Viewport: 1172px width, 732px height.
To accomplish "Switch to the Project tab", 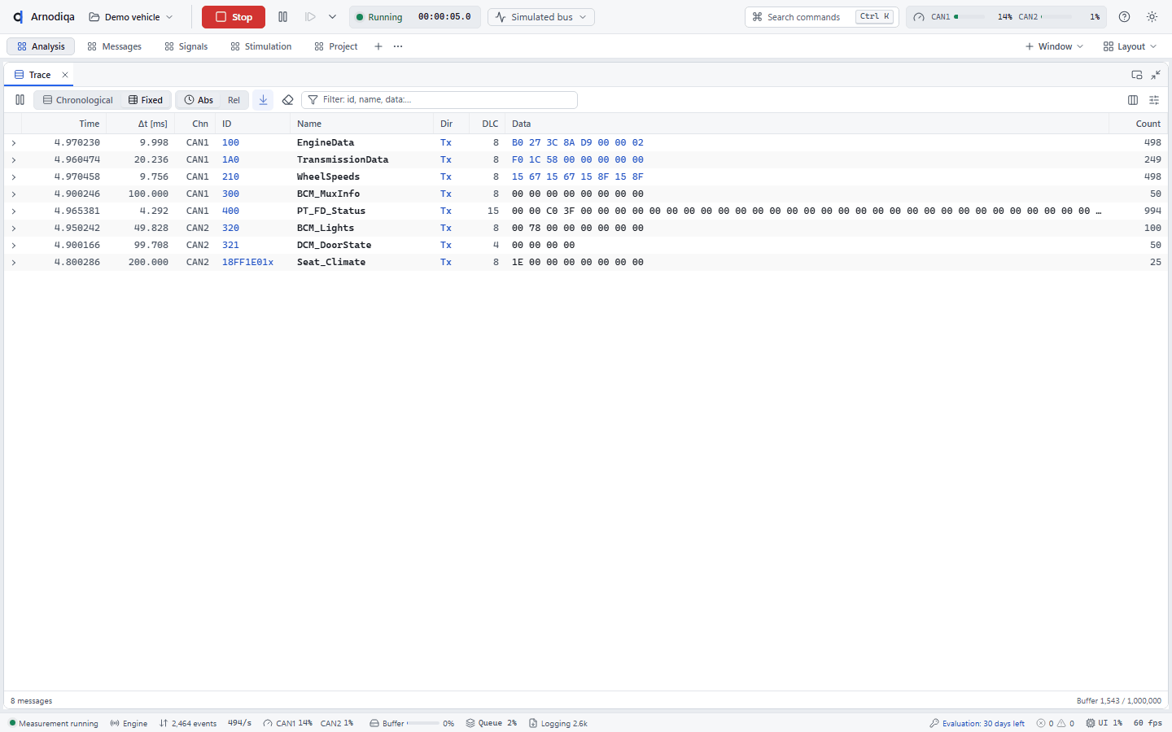I will click(x=336, y=46).
